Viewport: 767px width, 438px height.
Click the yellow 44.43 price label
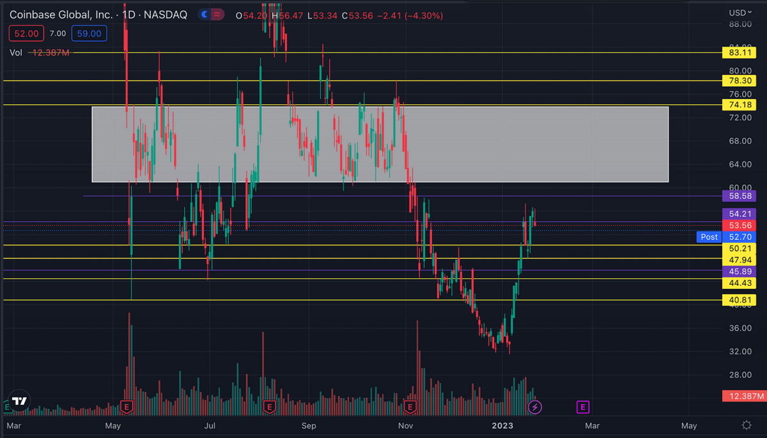740,283
